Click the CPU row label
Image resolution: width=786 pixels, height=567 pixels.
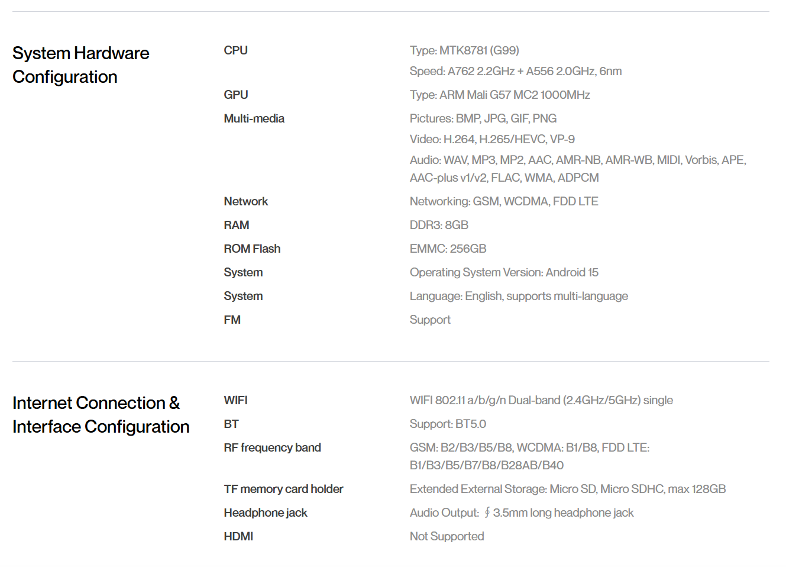pos(235,51)
